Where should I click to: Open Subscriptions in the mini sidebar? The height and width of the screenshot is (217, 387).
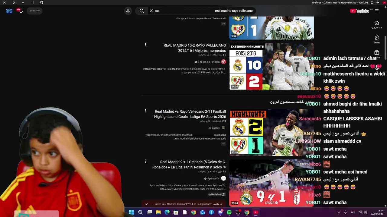376,54
